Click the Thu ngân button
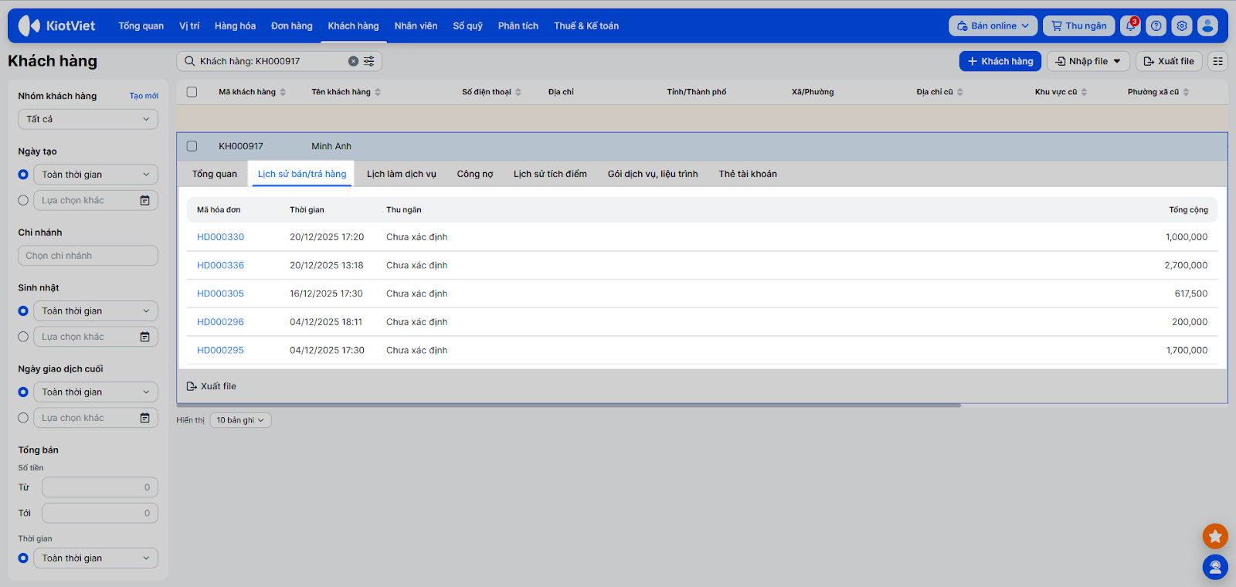1236x587 pixels. (x=1078, y=26)
